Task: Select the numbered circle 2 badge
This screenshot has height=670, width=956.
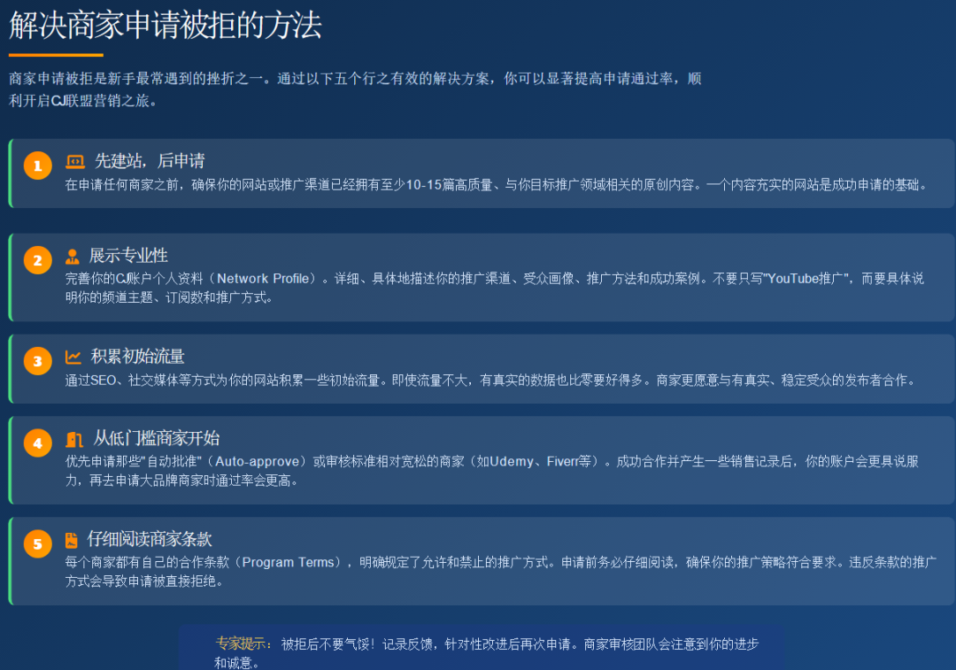Action: coord(37,260)
